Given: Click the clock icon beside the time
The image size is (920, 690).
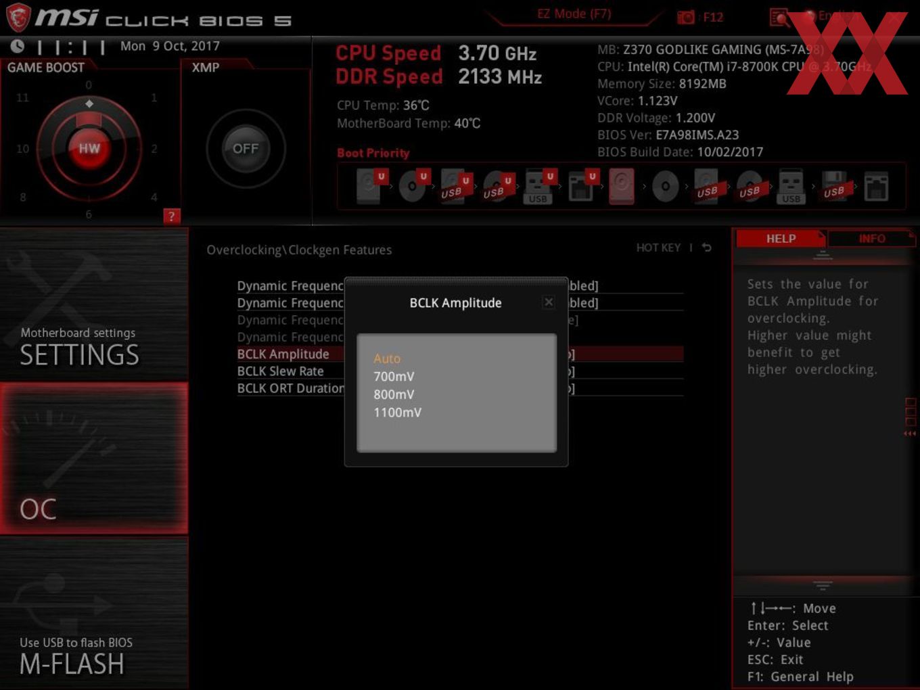Looking at the screenshot, I should coord(18,46).
